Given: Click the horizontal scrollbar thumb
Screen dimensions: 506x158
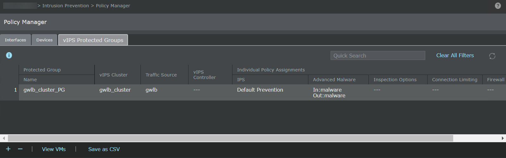Looking at the screenshot, I should click(231, 138).
